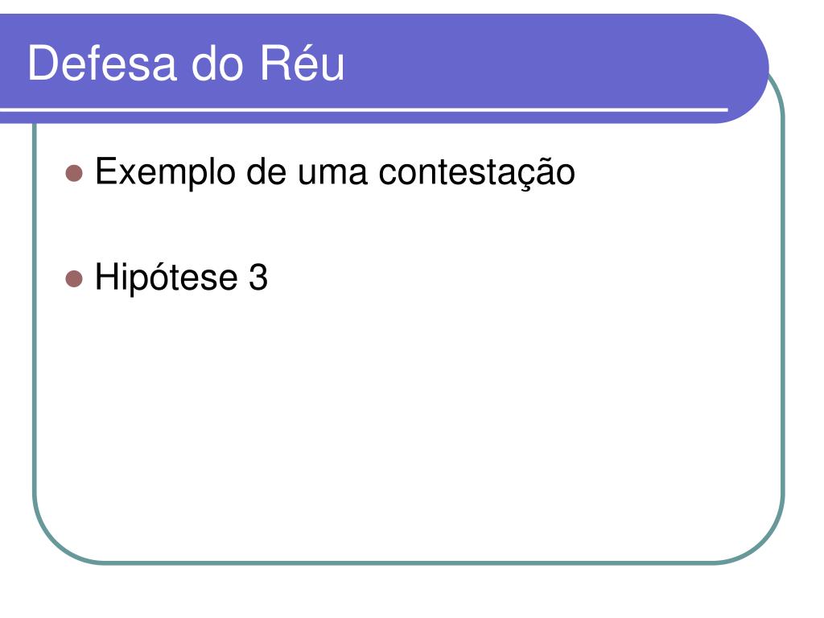Click the bullet dot beside "Hipótese 3"
824x618 pixels.
tap(74, 279)
